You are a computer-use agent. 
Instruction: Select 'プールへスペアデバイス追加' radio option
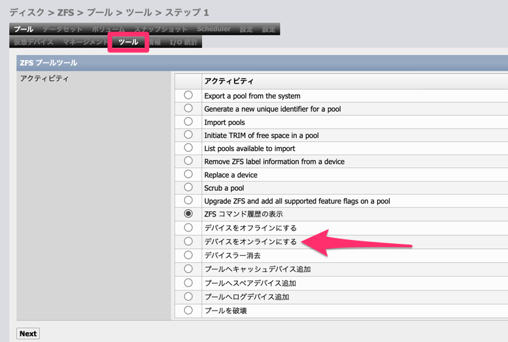(188, 283)
